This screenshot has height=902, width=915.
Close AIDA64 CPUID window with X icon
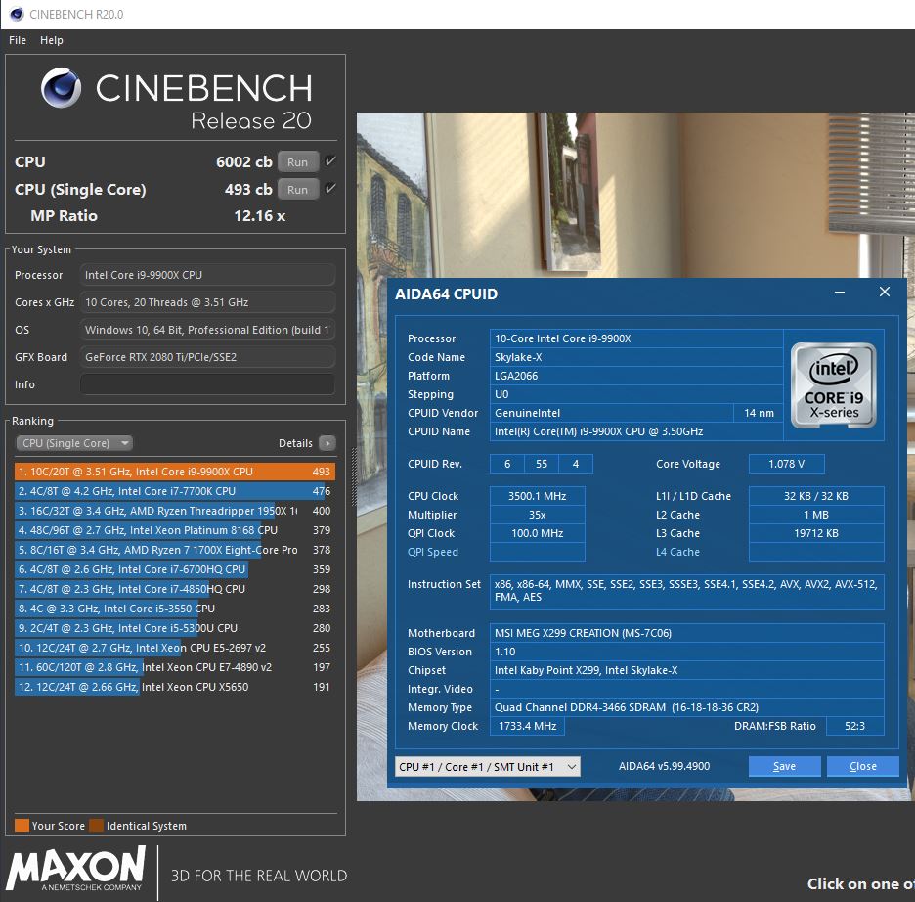point(885,292)
